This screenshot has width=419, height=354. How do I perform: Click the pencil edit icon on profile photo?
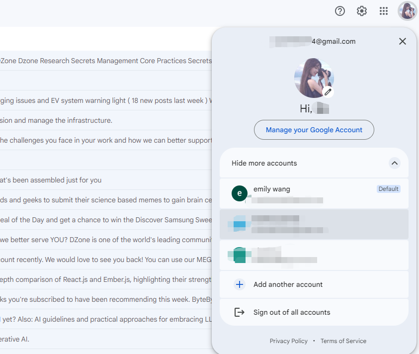328,91
